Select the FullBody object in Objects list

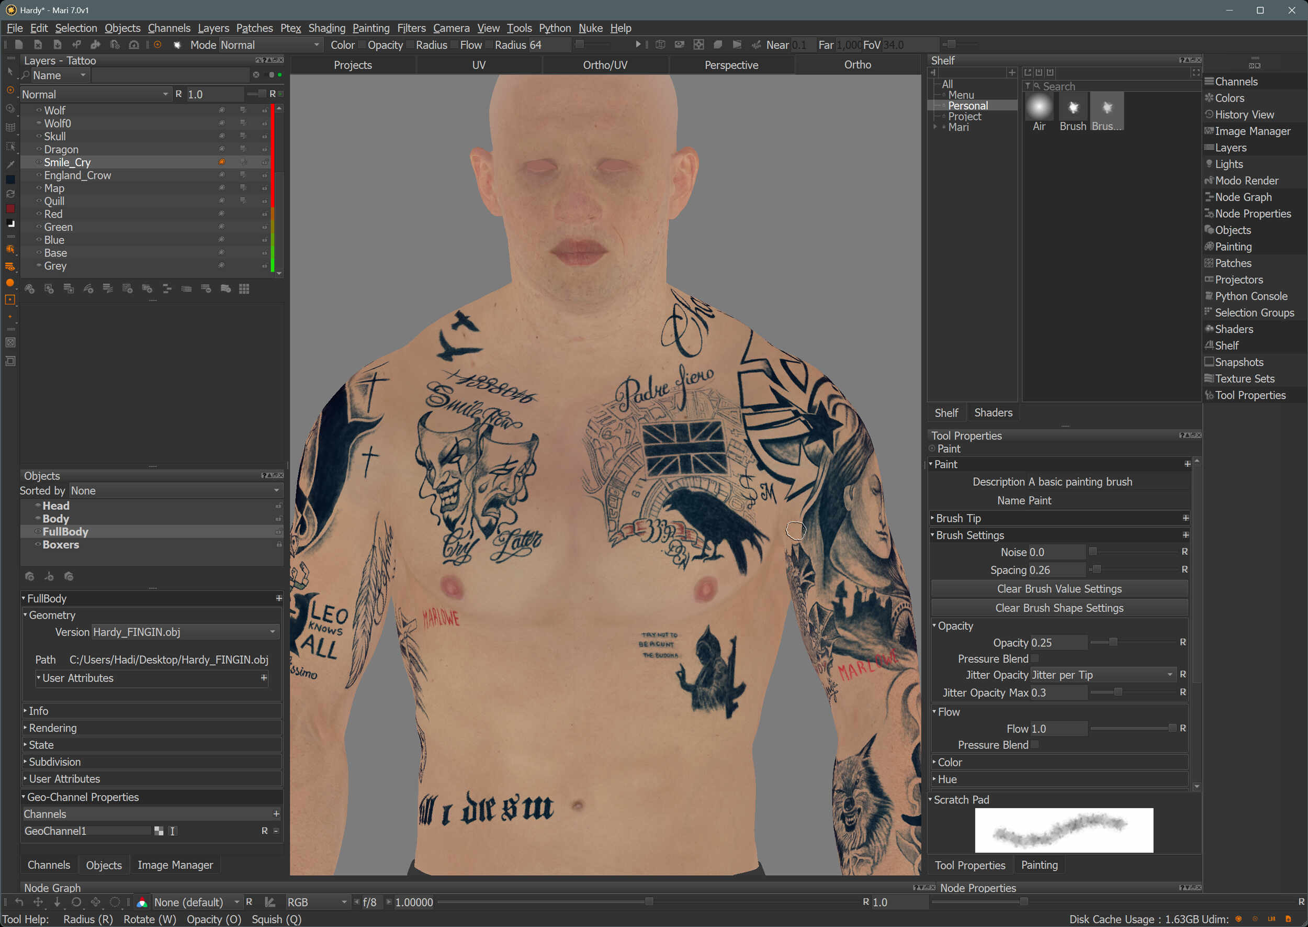[65, 531]
